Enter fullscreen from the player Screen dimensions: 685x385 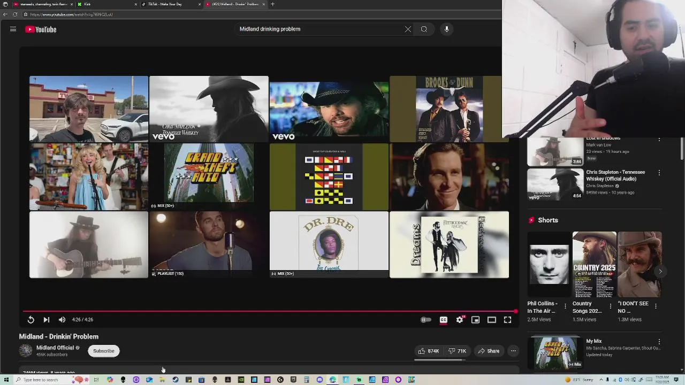point(507,320)
